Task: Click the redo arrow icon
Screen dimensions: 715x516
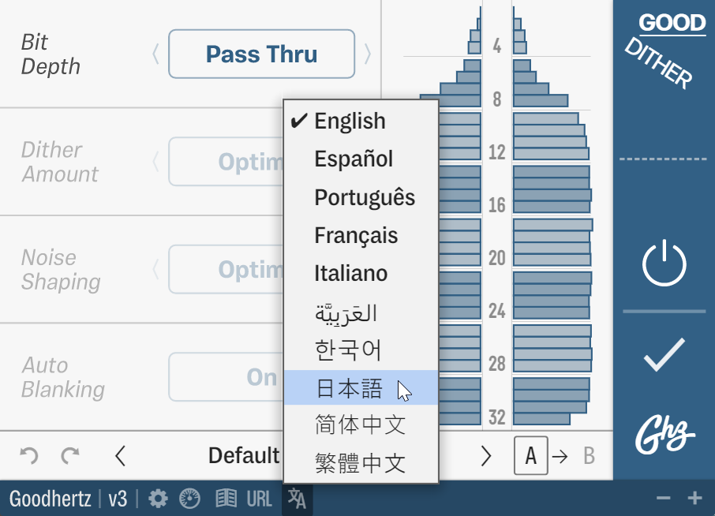Action: (70, 455)
